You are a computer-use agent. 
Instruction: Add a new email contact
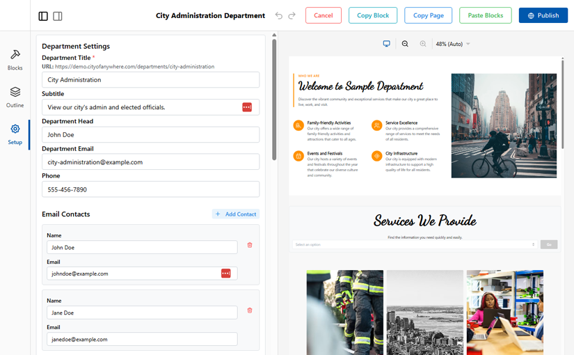click(x=236, y=214)
